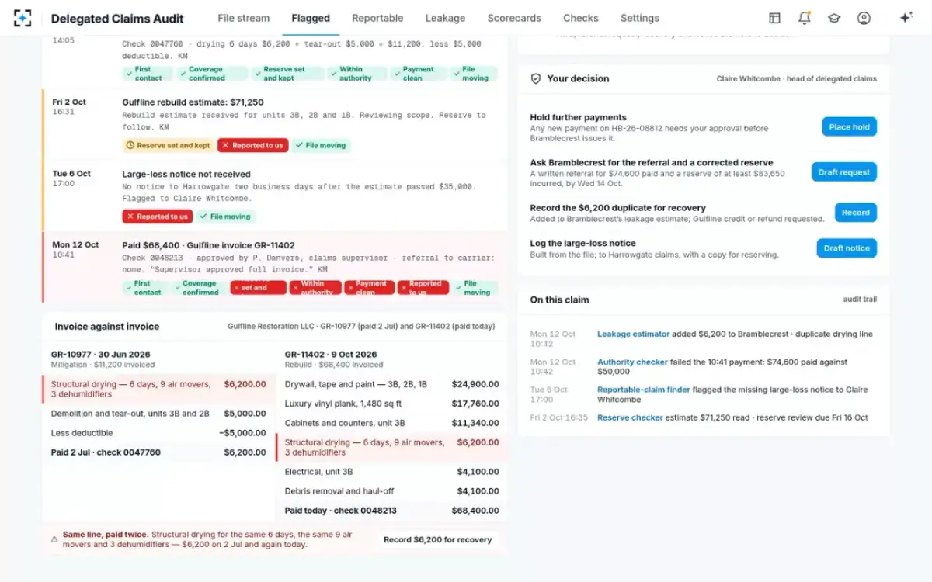932x582 pixels.
Task: Click the GR-10977 · 30 Jun 2026 heading
Action: (100, 354)
